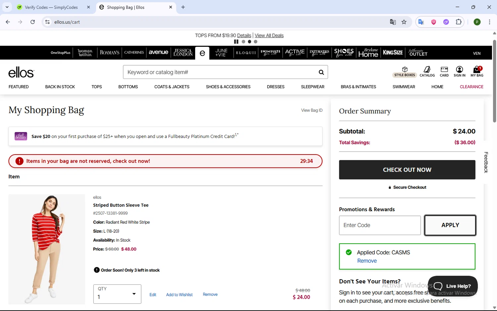Open My Bag cart icon
This screenshot has height=311, width=497.
(477, 72)
